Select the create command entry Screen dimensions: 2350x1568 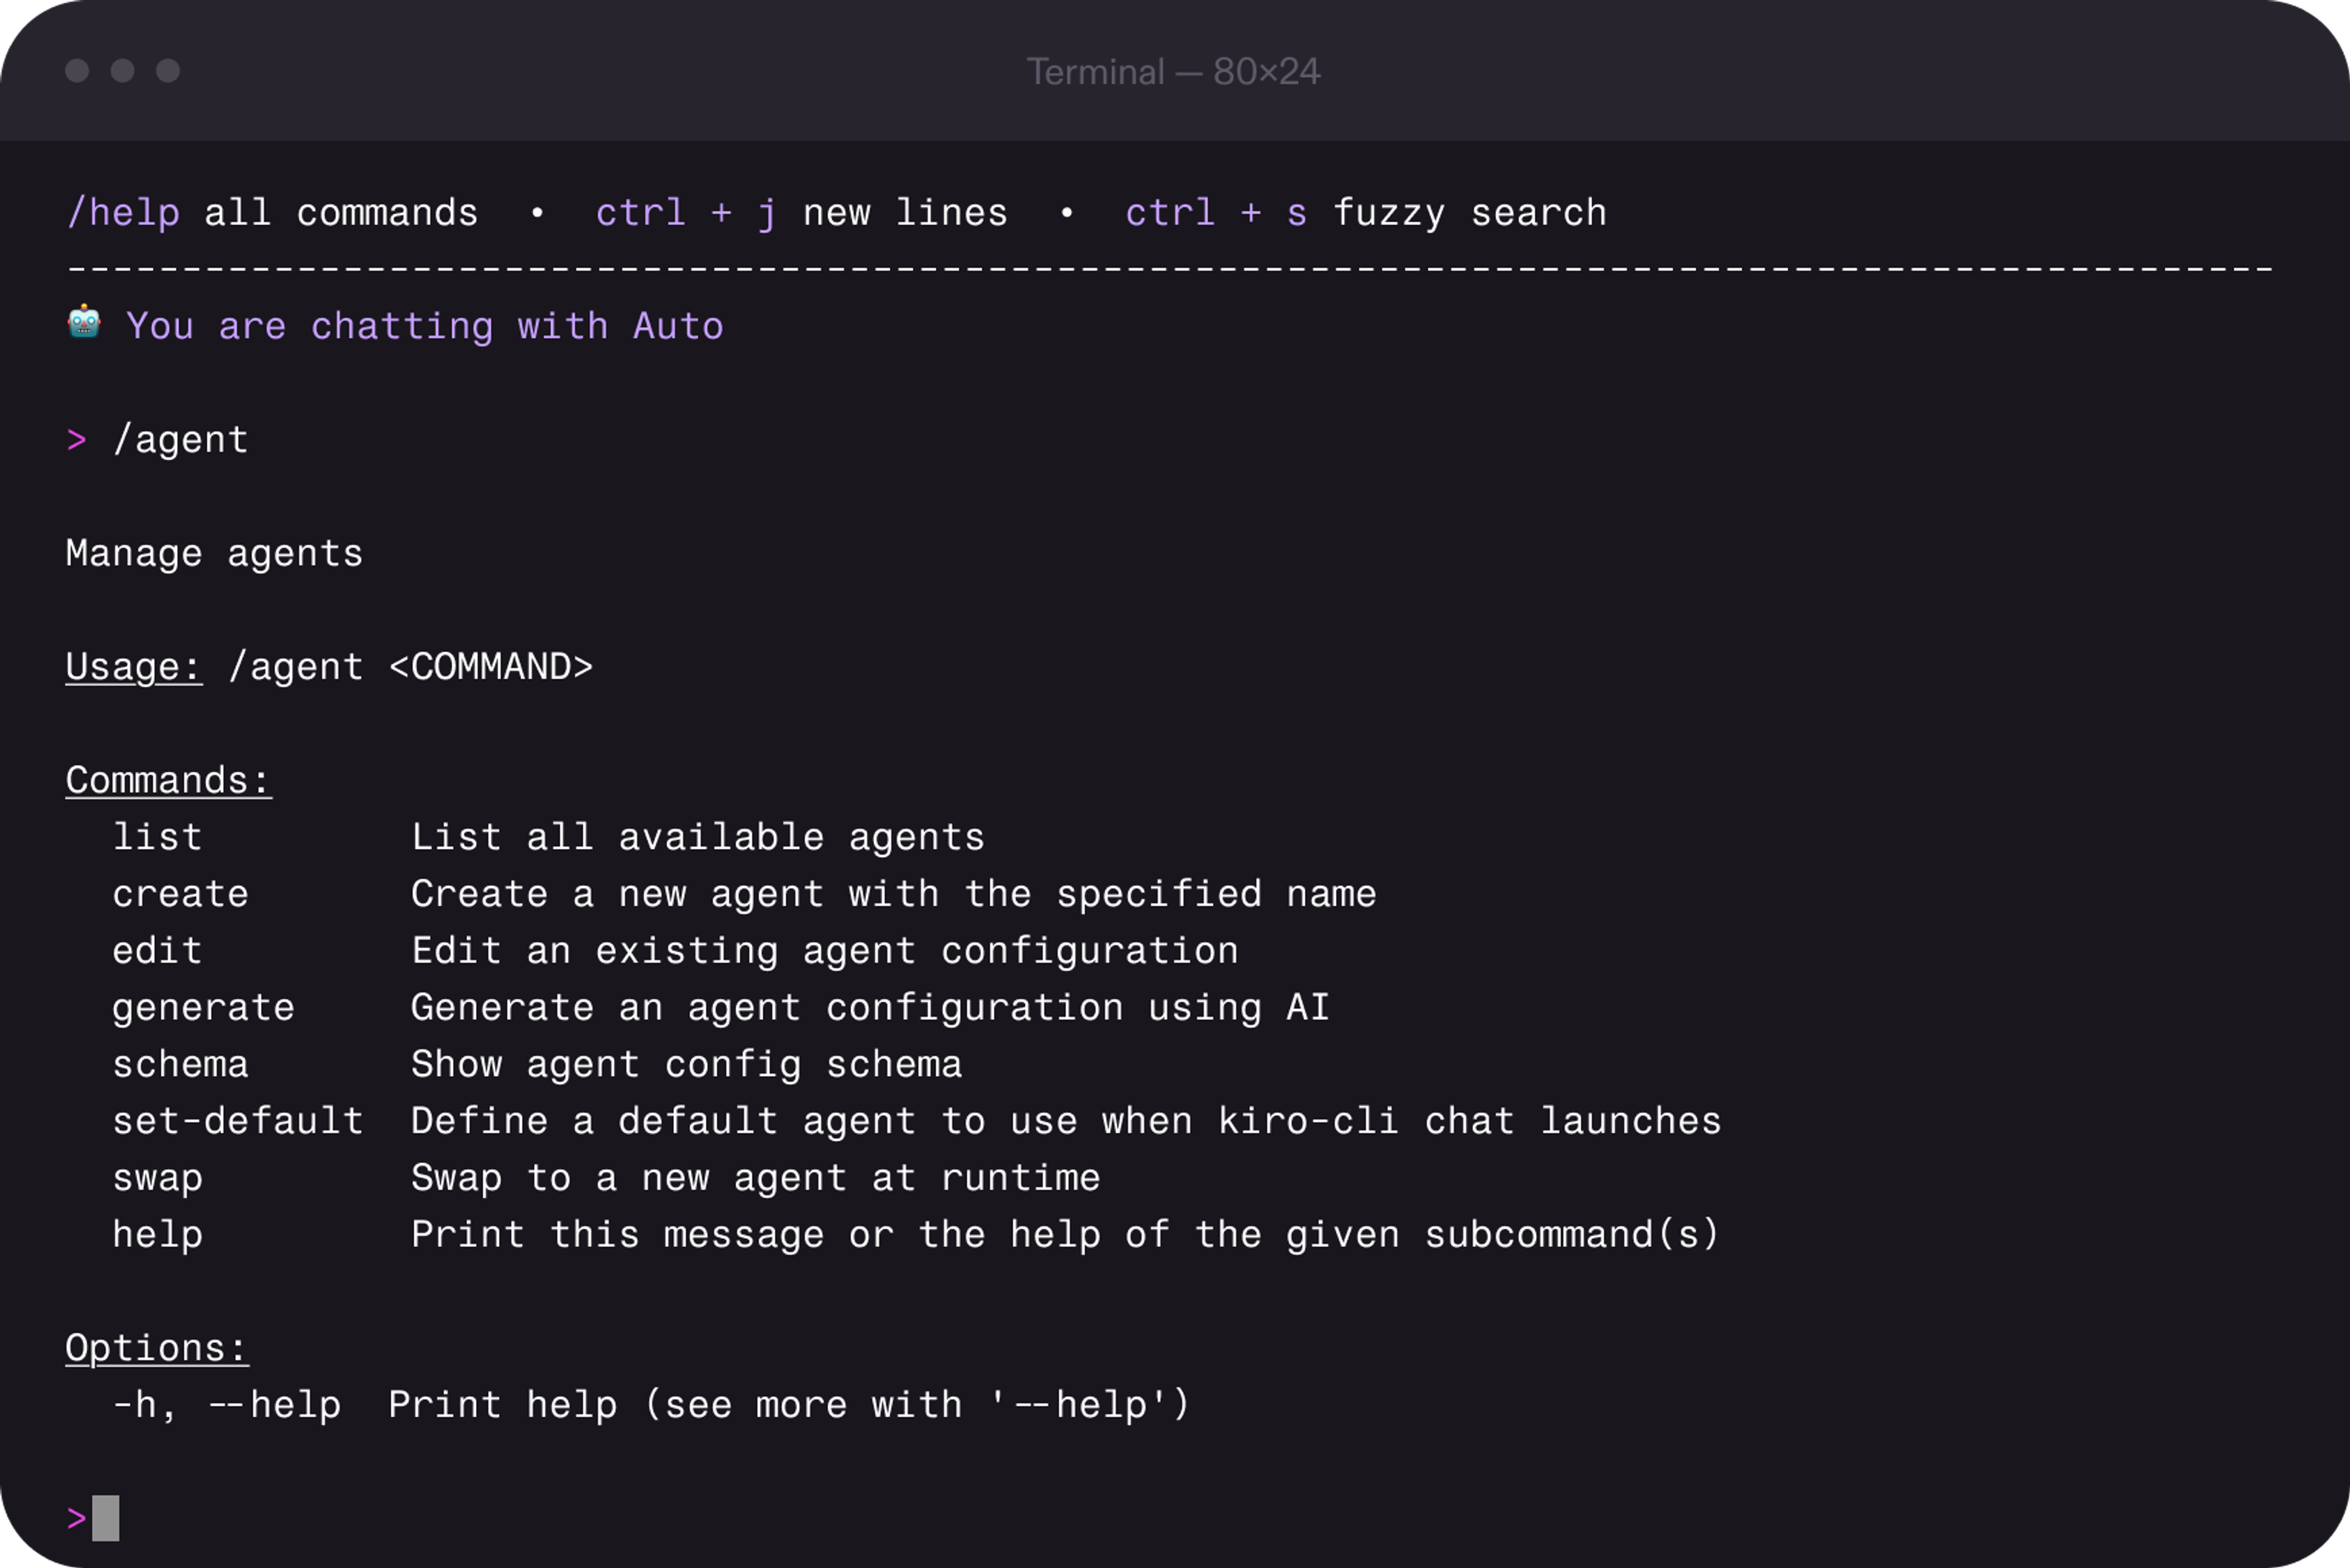coord(180,893)
